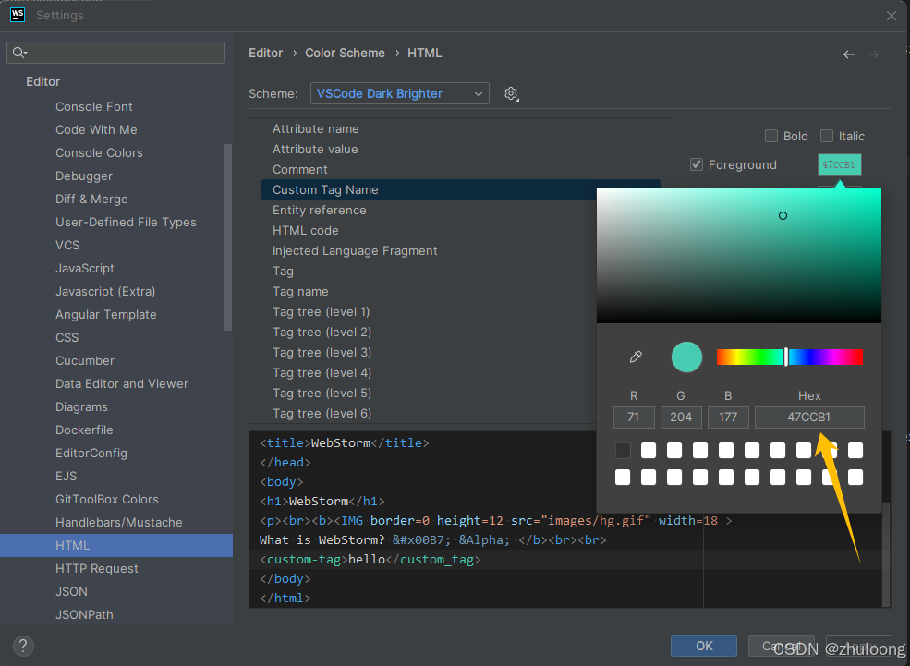Click the forward navigation arrow

873,54
